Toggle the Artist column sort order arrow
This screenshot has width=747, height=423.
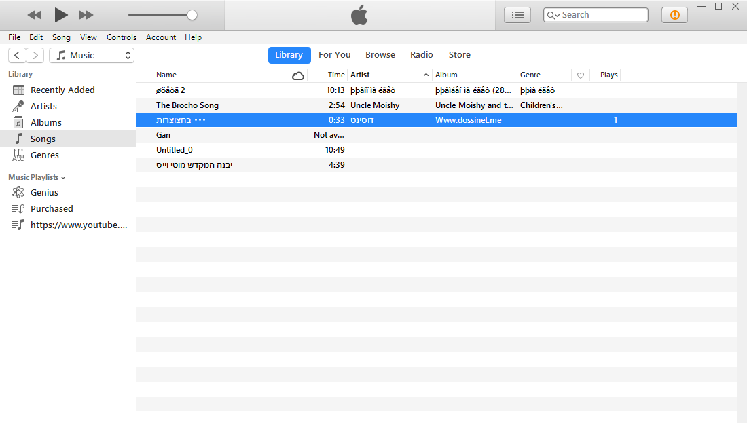coord(426,75)
